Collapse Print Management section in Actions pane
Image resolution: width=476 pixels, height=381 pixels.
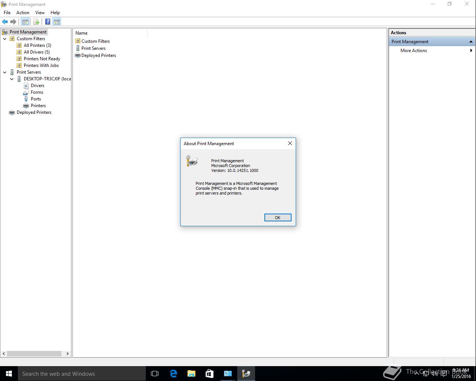(471, 42)
